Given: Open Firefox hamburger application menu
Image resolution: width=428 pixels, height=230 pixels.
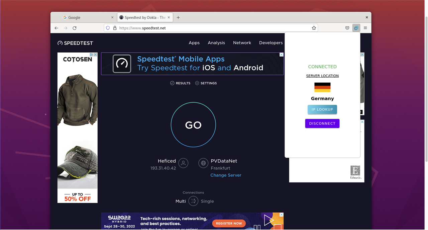Looking at the screenshot, I should coord(365,28).
